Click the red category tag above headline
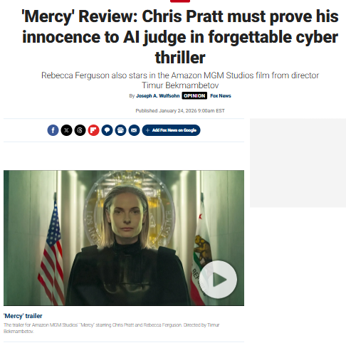 [180, 1]
